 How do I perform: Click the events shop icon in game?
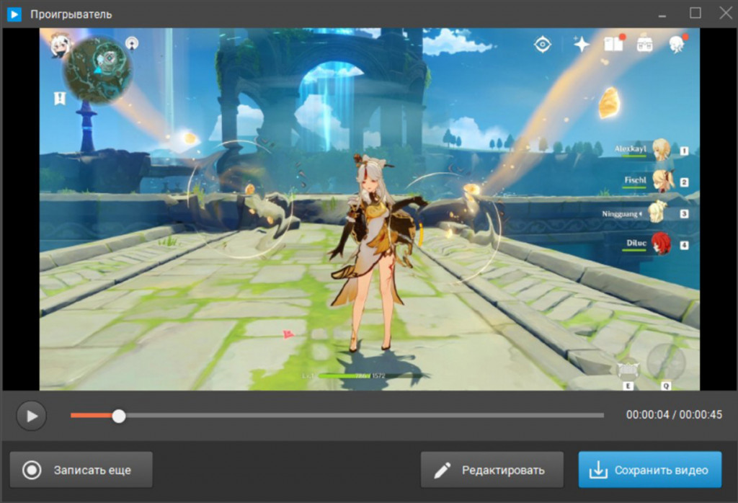644,45
